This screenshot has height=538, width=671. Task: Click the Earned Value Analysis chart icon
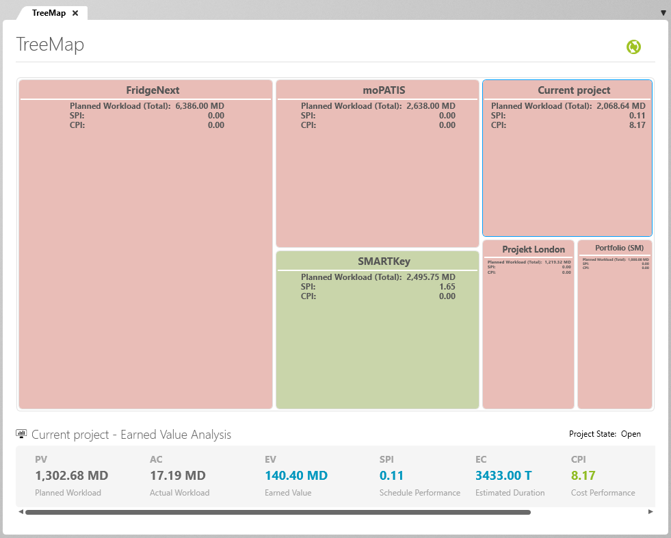tap(21, 435)
